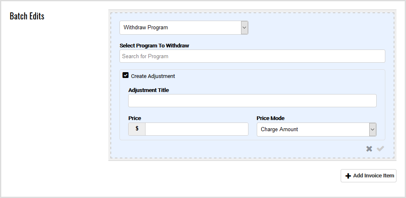
Task: Click the Adjustment Title label
Action: [148, 90]
